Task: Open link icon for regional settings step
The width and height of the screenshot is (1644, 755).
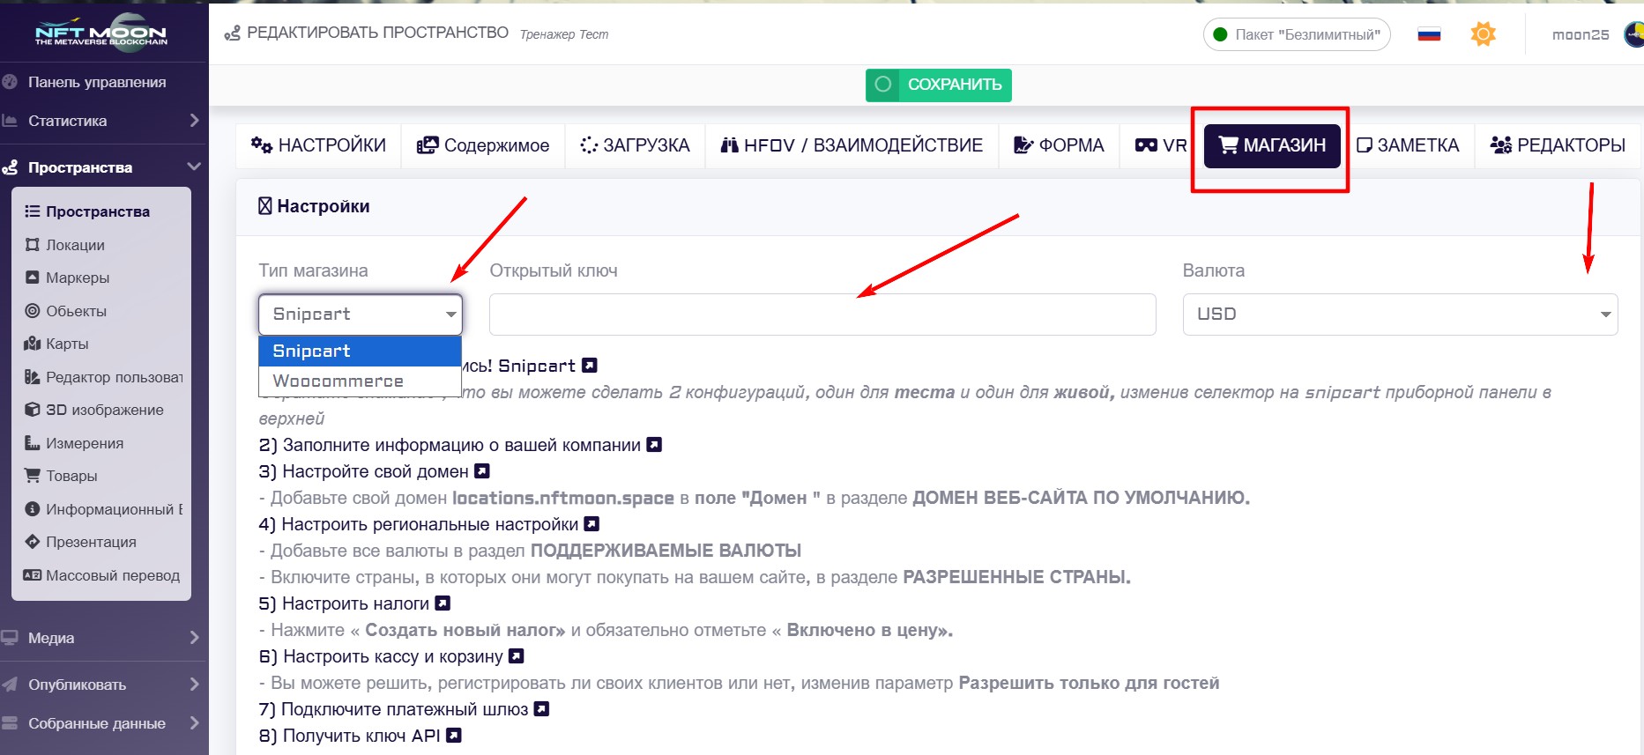Action: coord(591,523)
